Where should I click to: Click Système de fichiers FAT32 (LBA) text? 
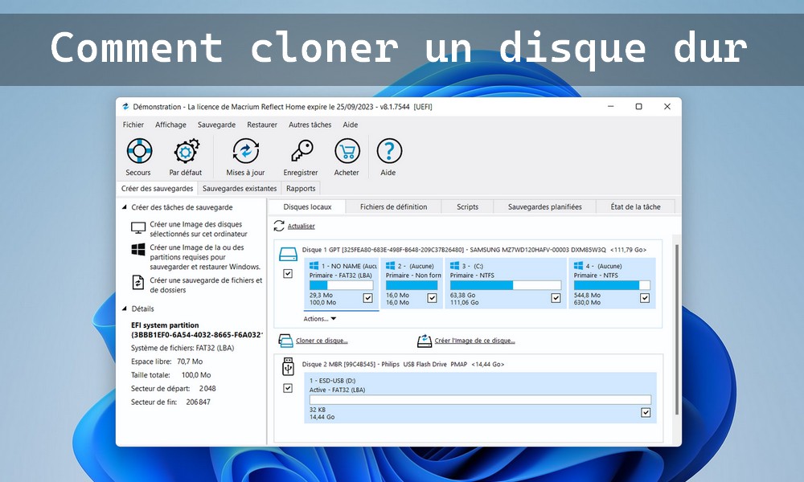tap(183, 349)
